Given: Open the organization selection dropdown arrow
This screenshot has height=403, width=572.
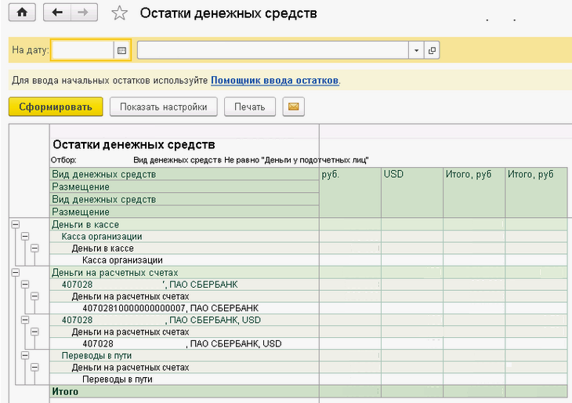Looking at the screenshot, I should [416, 50].
